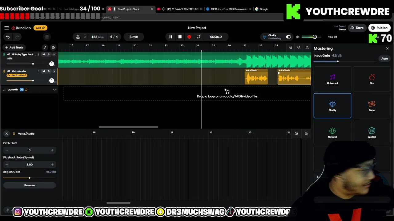This screenshot has height=221, width=394.
Task: Open the Fx cheat codes 2 preset
Action: pyautogui.click(x=17, y=75)
